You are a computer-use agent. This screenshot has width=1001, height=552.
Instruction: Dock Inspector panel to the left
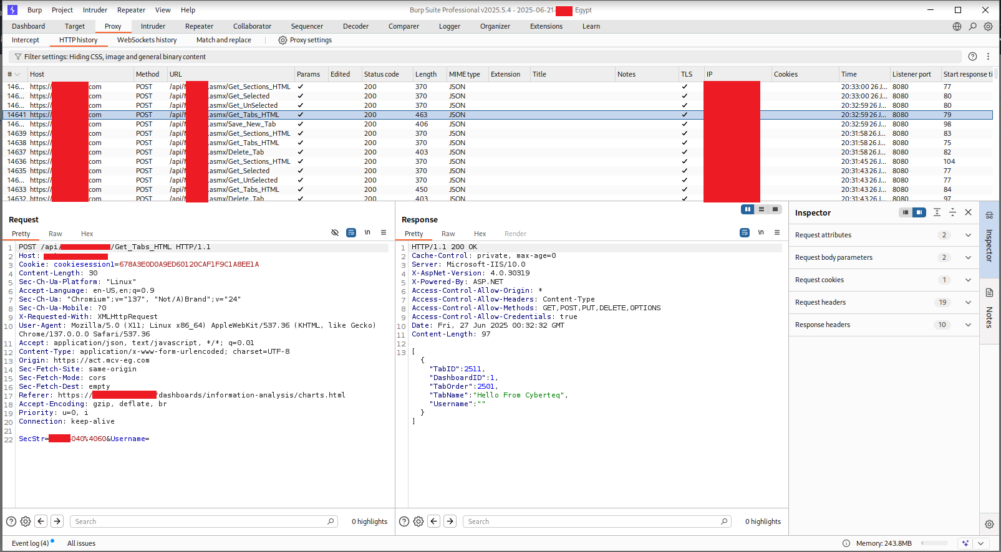[x=906, y=212]
